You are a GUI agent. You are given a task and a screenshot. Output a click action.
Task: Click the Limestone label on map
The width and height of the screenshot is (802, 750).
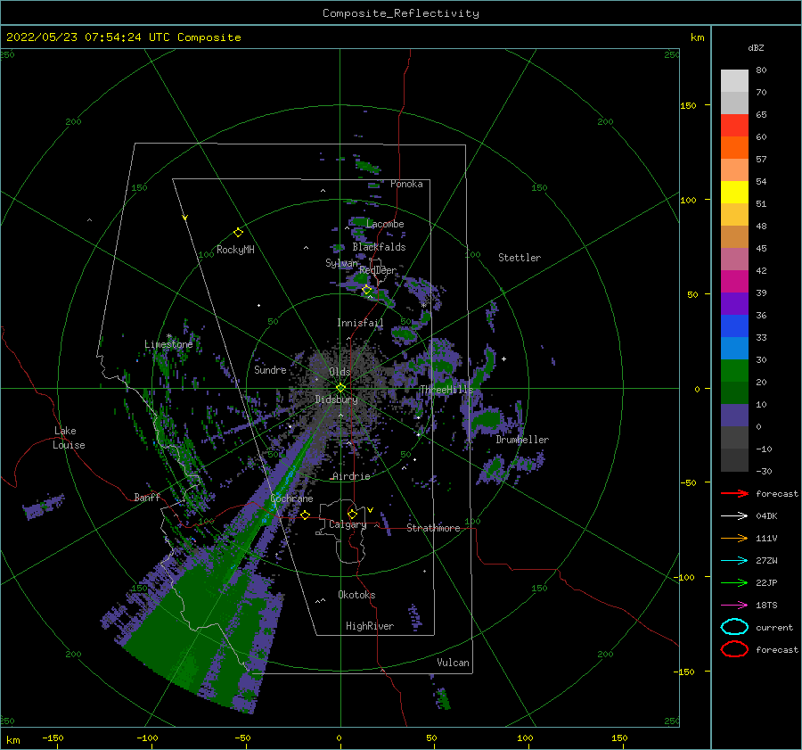(168, 344)
